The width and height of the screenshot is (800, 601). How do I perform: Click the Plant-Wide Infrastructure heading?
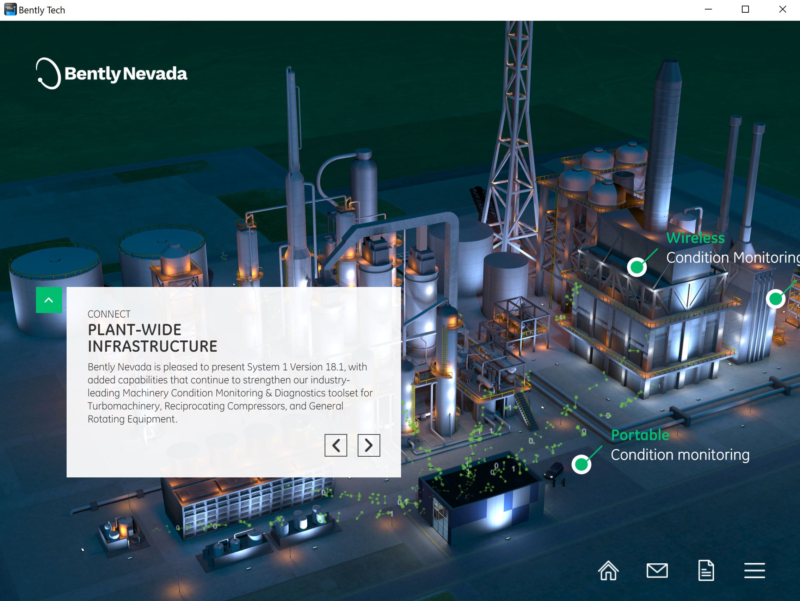point(152,338)
